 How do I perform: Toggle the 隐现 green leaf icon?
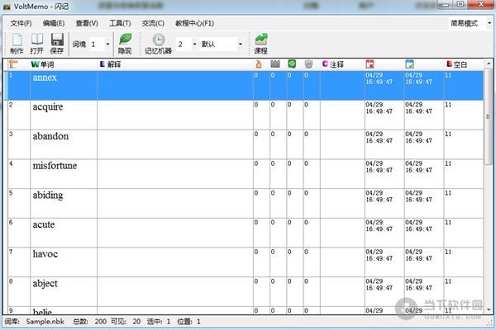pos(126,44)
